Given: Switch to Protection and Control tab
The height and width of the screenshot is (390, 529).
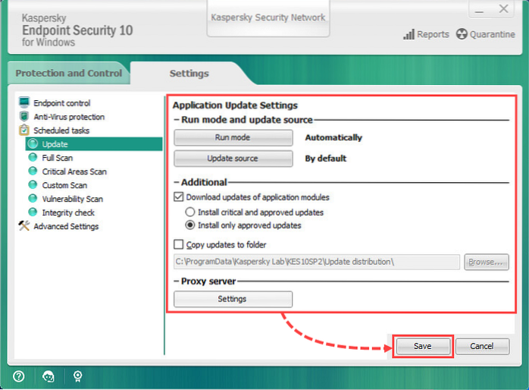Looking at the screenshot, I should pyautogui.click(x=68, y=74).
